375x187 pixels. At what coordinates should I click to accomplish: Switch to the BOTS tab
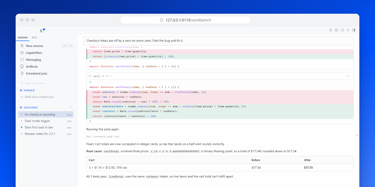pyautogui.click(x=34, y=38)
